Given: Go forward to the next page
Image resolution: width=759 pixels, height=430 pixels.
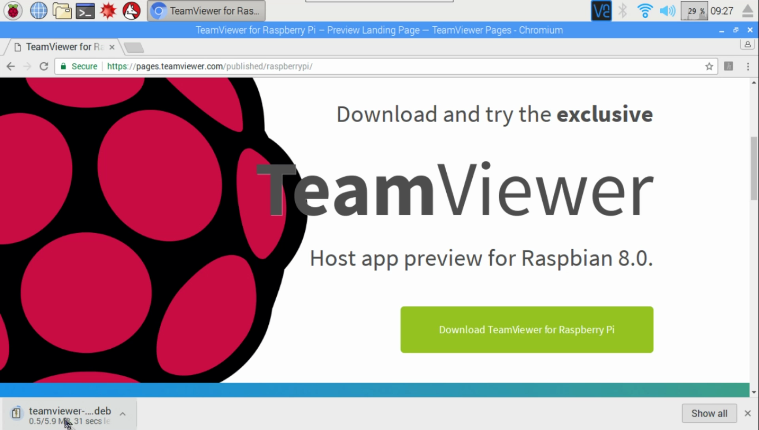Looking at the screenshot, I should 27,66.
